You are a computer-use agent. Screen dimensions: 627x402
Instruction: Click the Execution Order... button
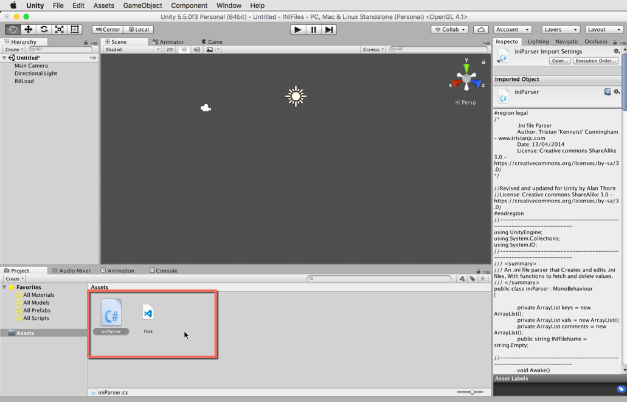click(x=596, y=61)
